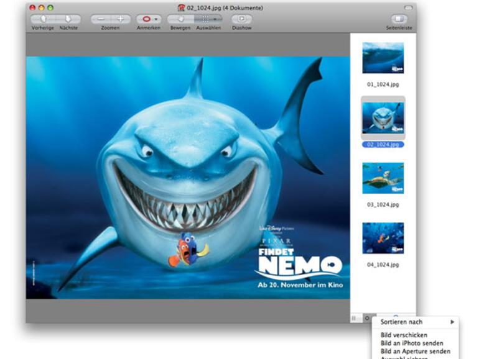Zoom out with the minus button
The image size is (479, 359).
(101, 19)
